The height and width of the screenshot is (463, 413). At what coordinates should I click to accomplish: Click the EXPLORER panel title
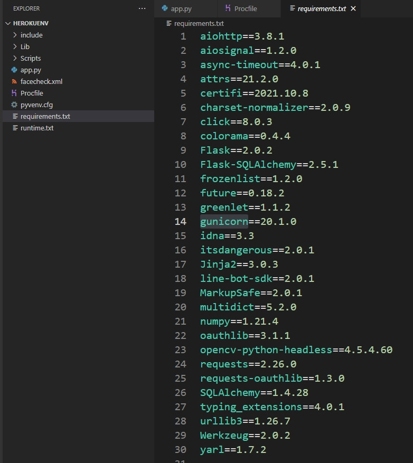pos(26,8)
